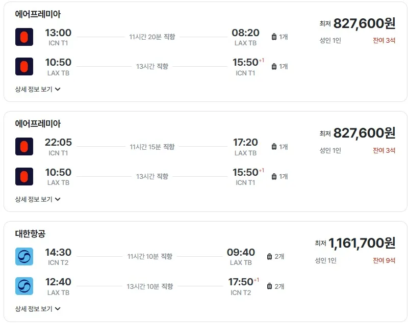Expand 상세 정보 보기 for 대한항공 card
This screenshot has width=408, height=323.
38,309
